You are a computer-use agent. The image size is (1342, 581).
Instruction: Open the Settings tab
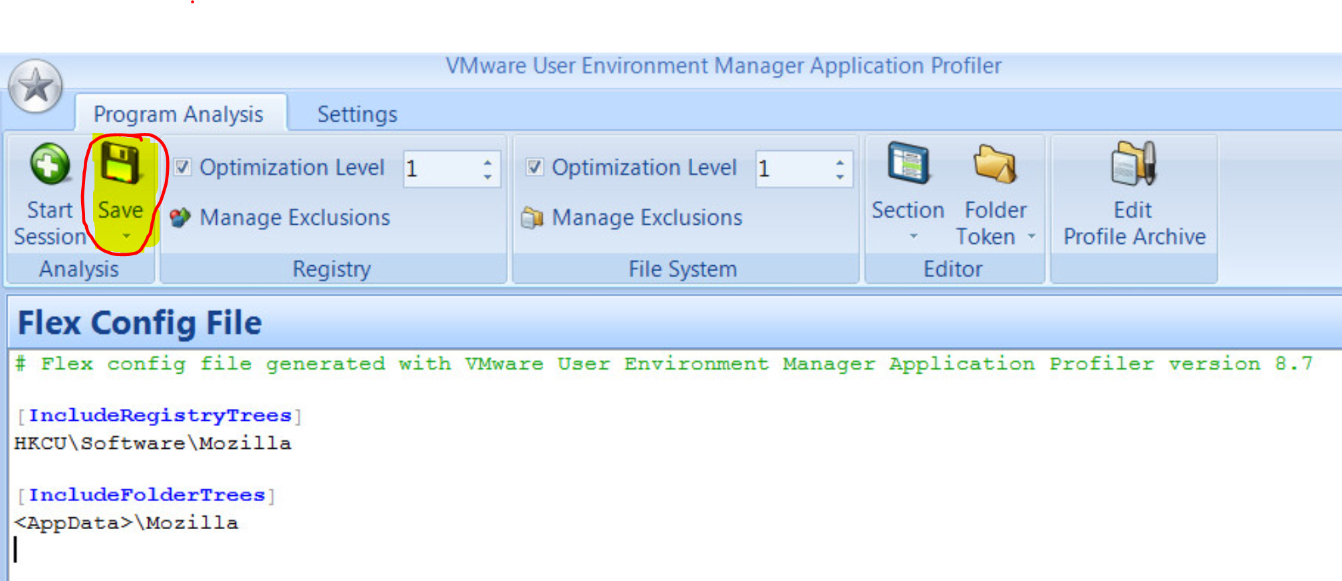[357, 114]
